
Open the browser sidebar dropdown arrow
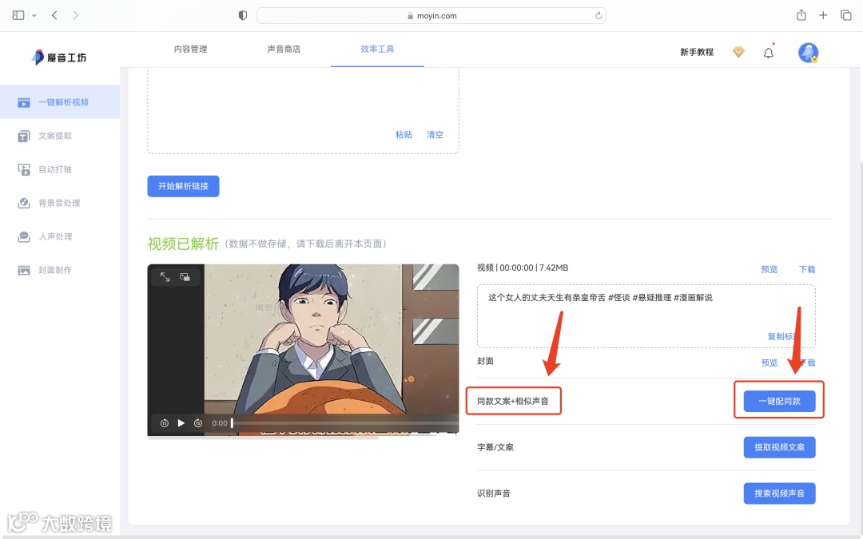coord(34,14)
